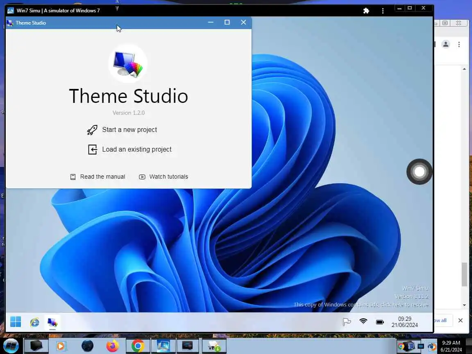Open the simulator Start menu Windows logo
The width and height of the screenshot is (472, 354).
[16, 322]
